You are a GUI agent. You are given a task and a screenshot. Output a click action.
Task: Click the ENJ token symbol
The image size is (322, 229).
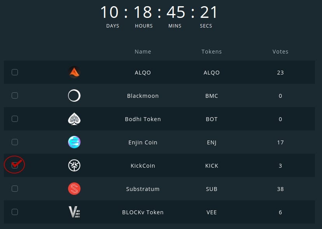point(212,142)
